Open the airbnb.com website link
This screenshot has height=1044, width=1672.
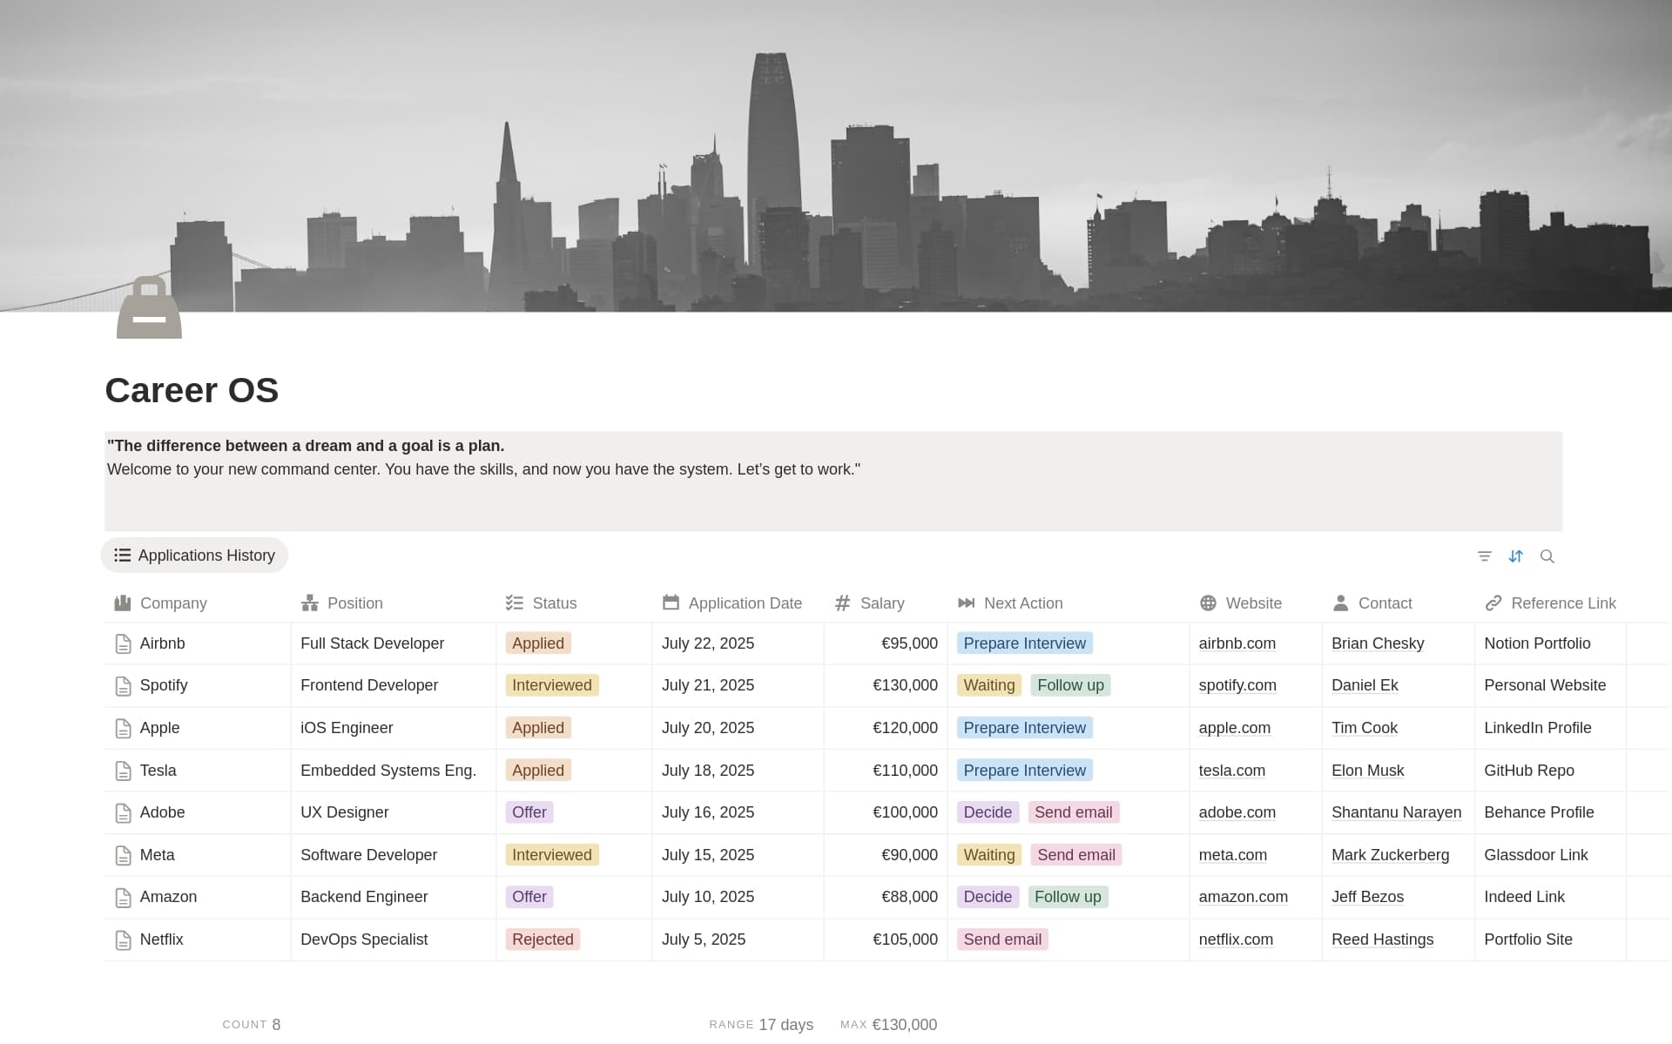coord(1237,643)
